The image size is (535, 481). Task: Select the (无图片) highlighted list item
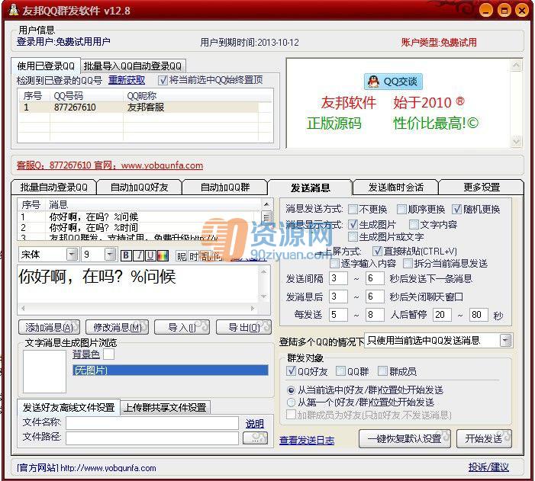coord(170,370)
